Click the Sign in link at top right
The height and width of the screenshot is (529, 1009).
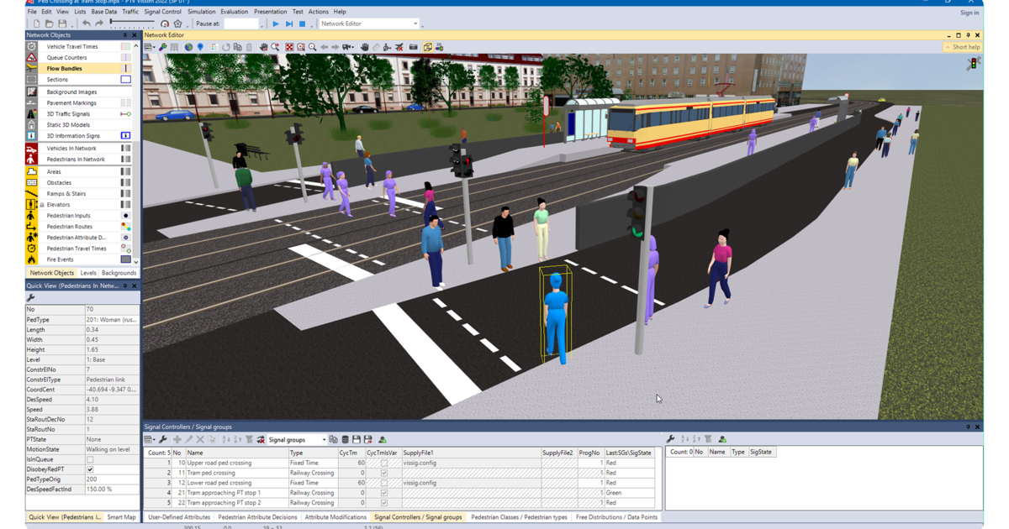click(969, 13)
